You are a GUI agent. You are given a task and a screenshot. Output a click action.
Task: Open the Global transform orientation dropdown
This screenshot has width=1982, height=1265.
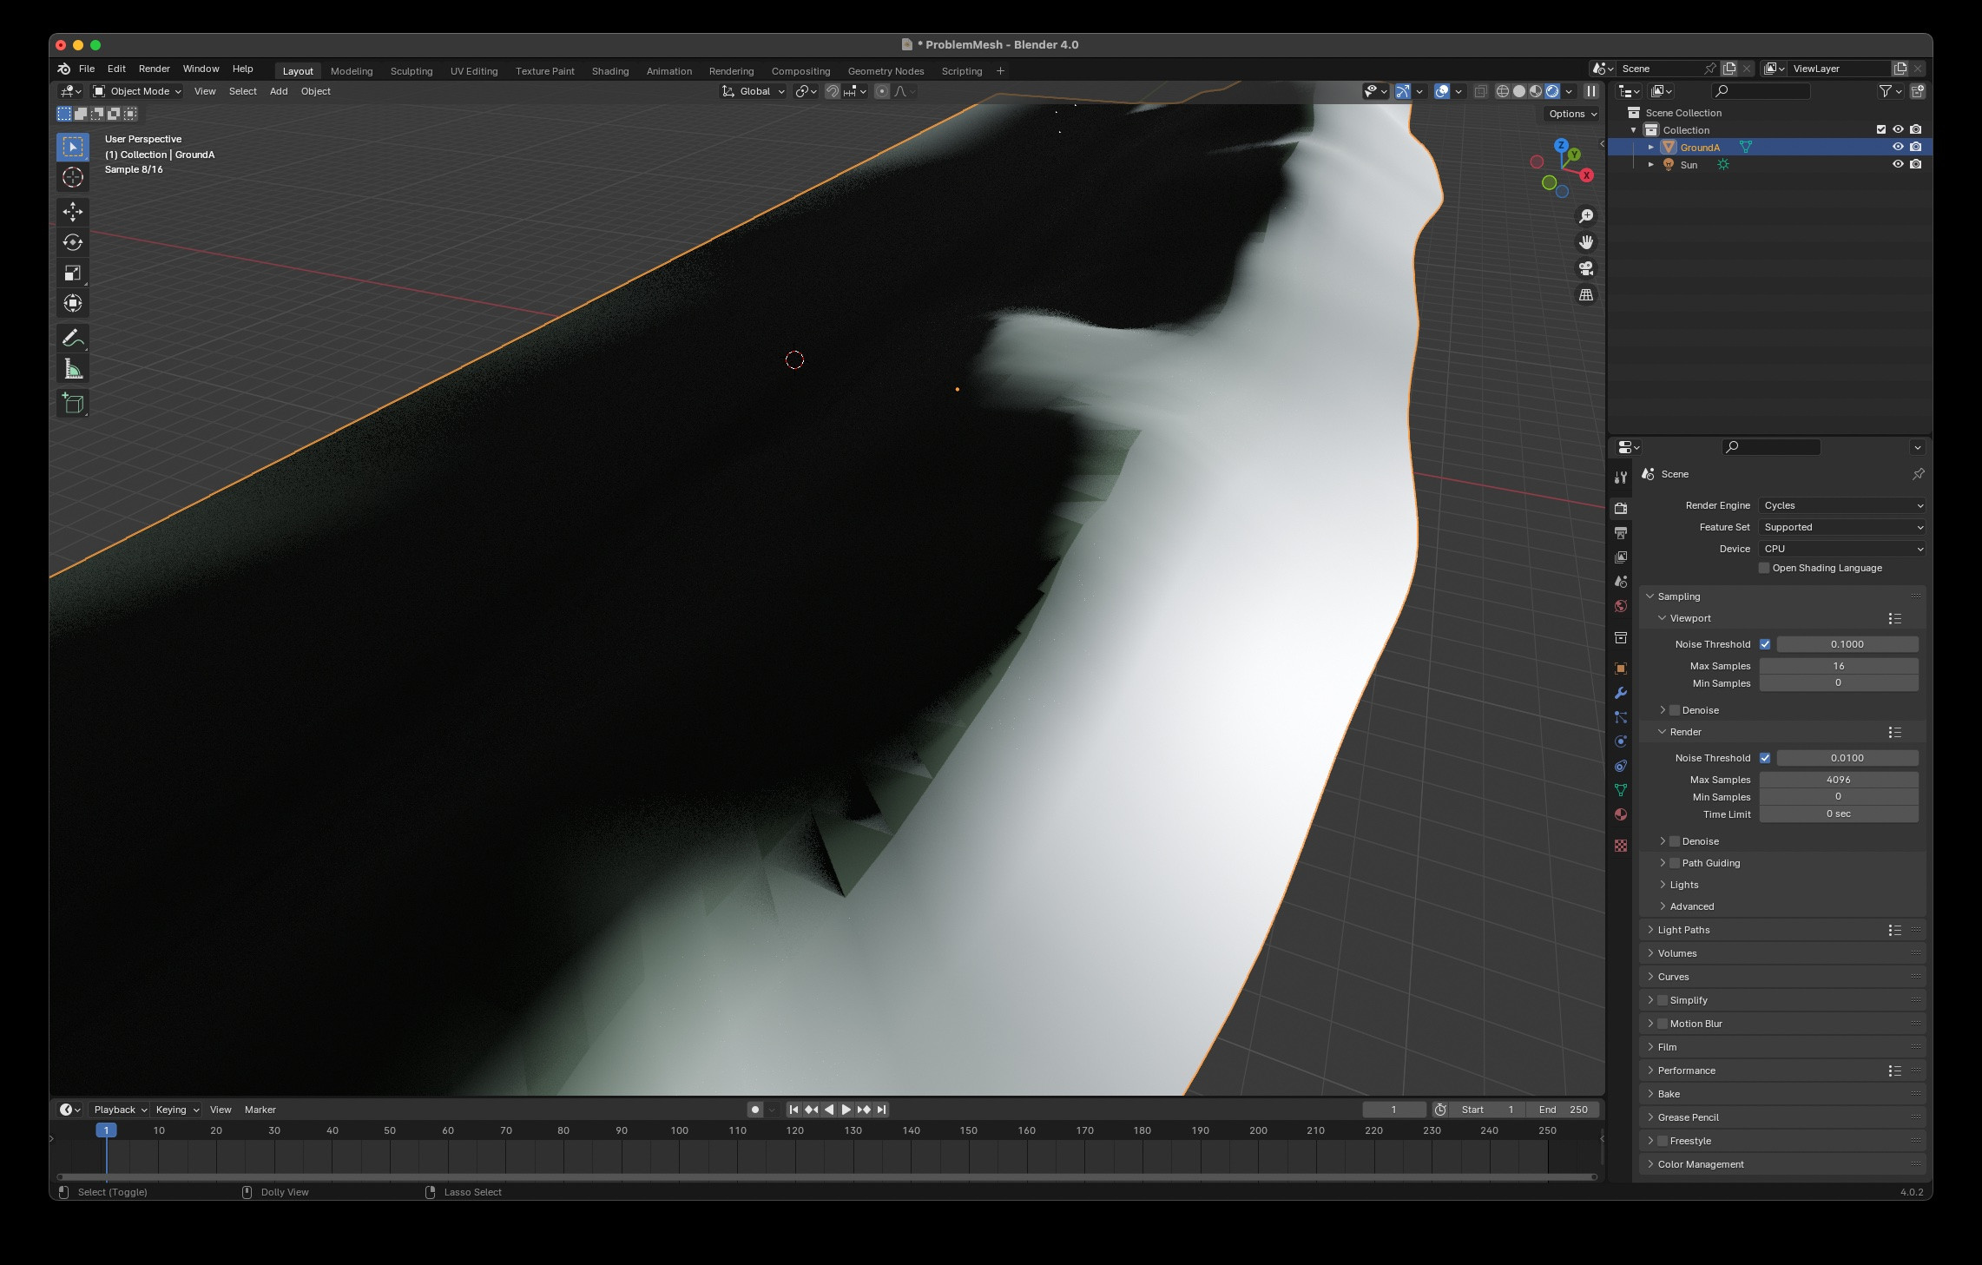pyautogui.click(x=753, y=91)
